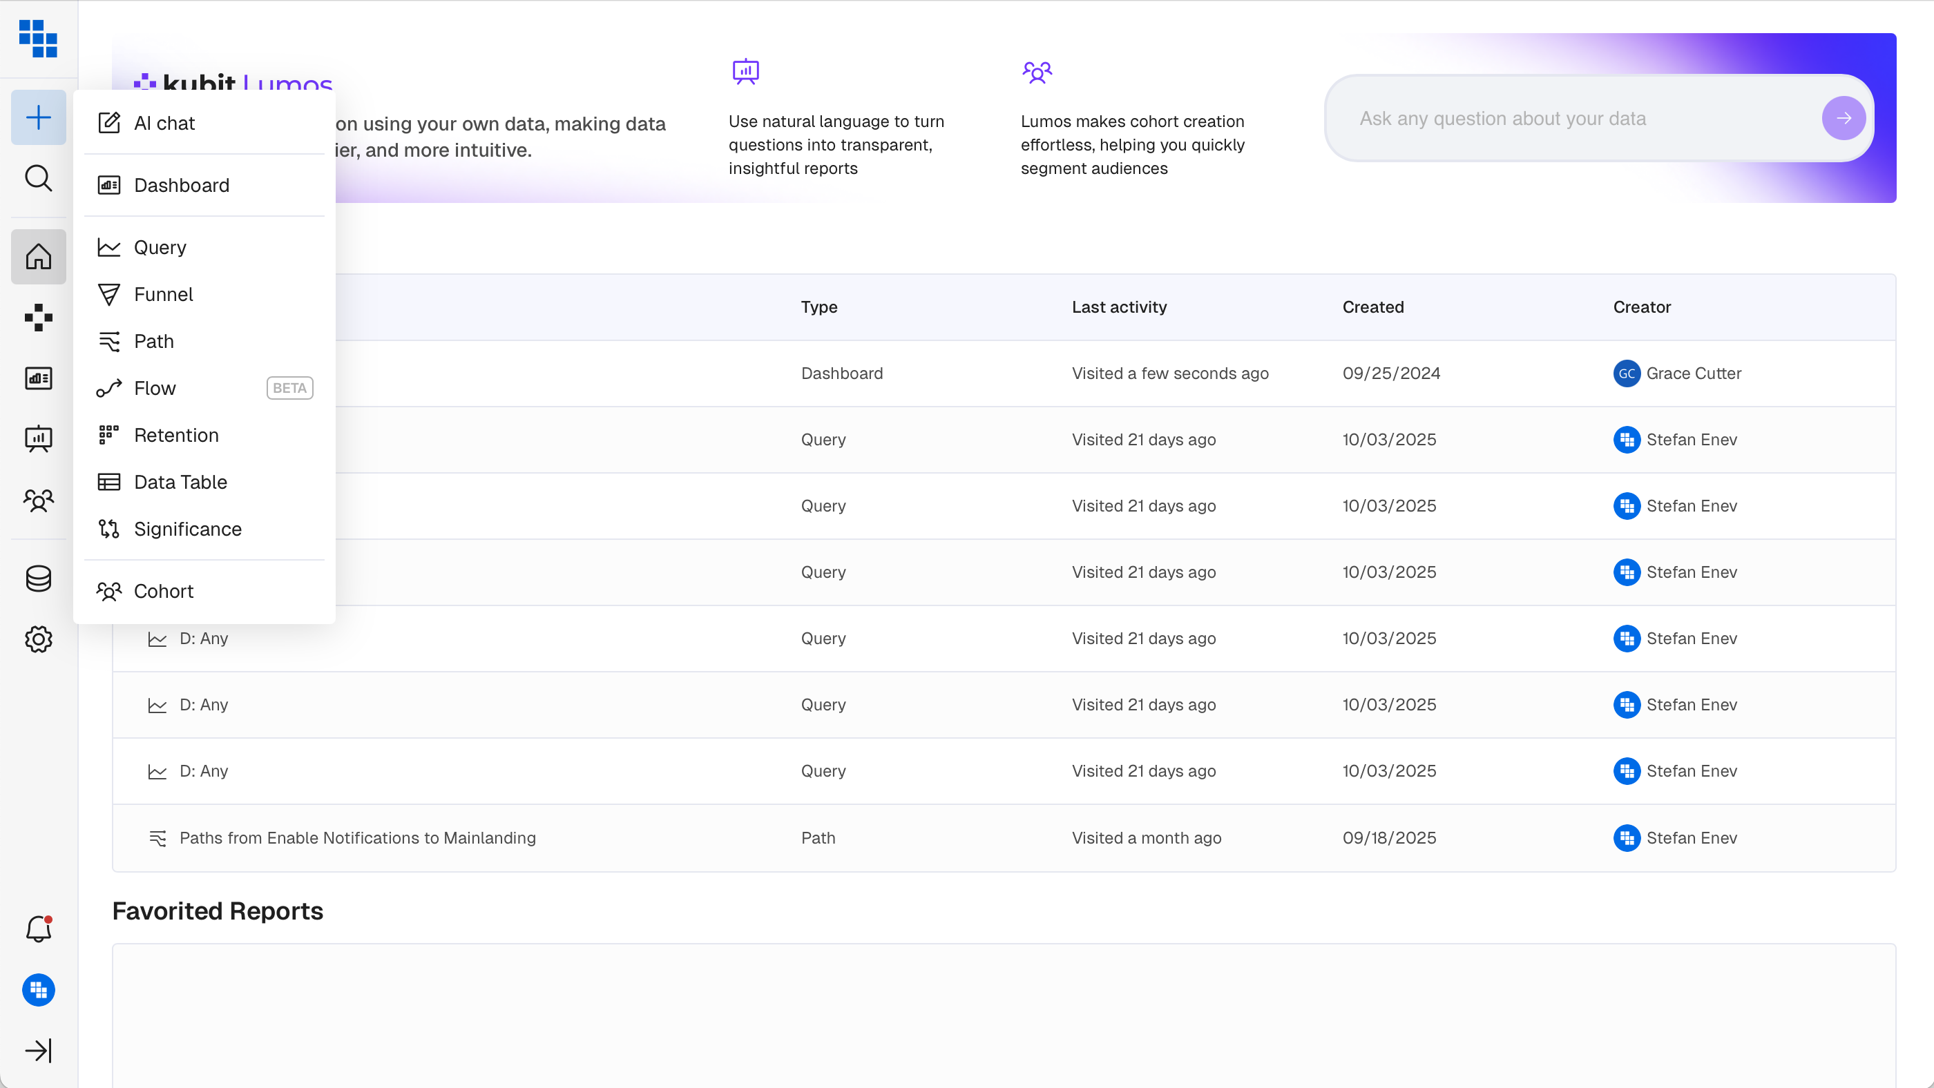Choose Funnel in the create menu
Image resolution: width=1934 pixels, height=1088 pixels.
tap(164, 294)
